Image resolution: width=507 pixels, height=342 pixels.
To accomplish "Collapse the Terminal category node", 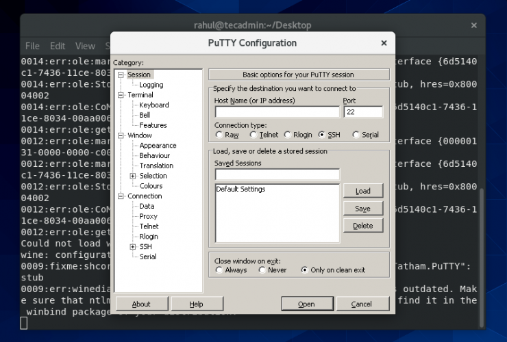I will [x=121, y=95].
